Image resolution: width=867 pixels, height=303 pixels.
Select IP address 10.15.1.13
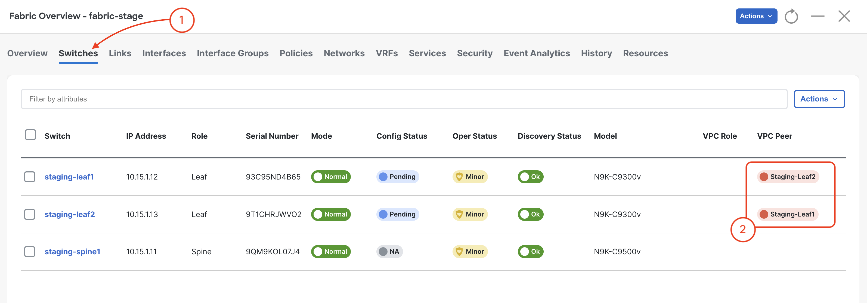[x=142, y=214]
